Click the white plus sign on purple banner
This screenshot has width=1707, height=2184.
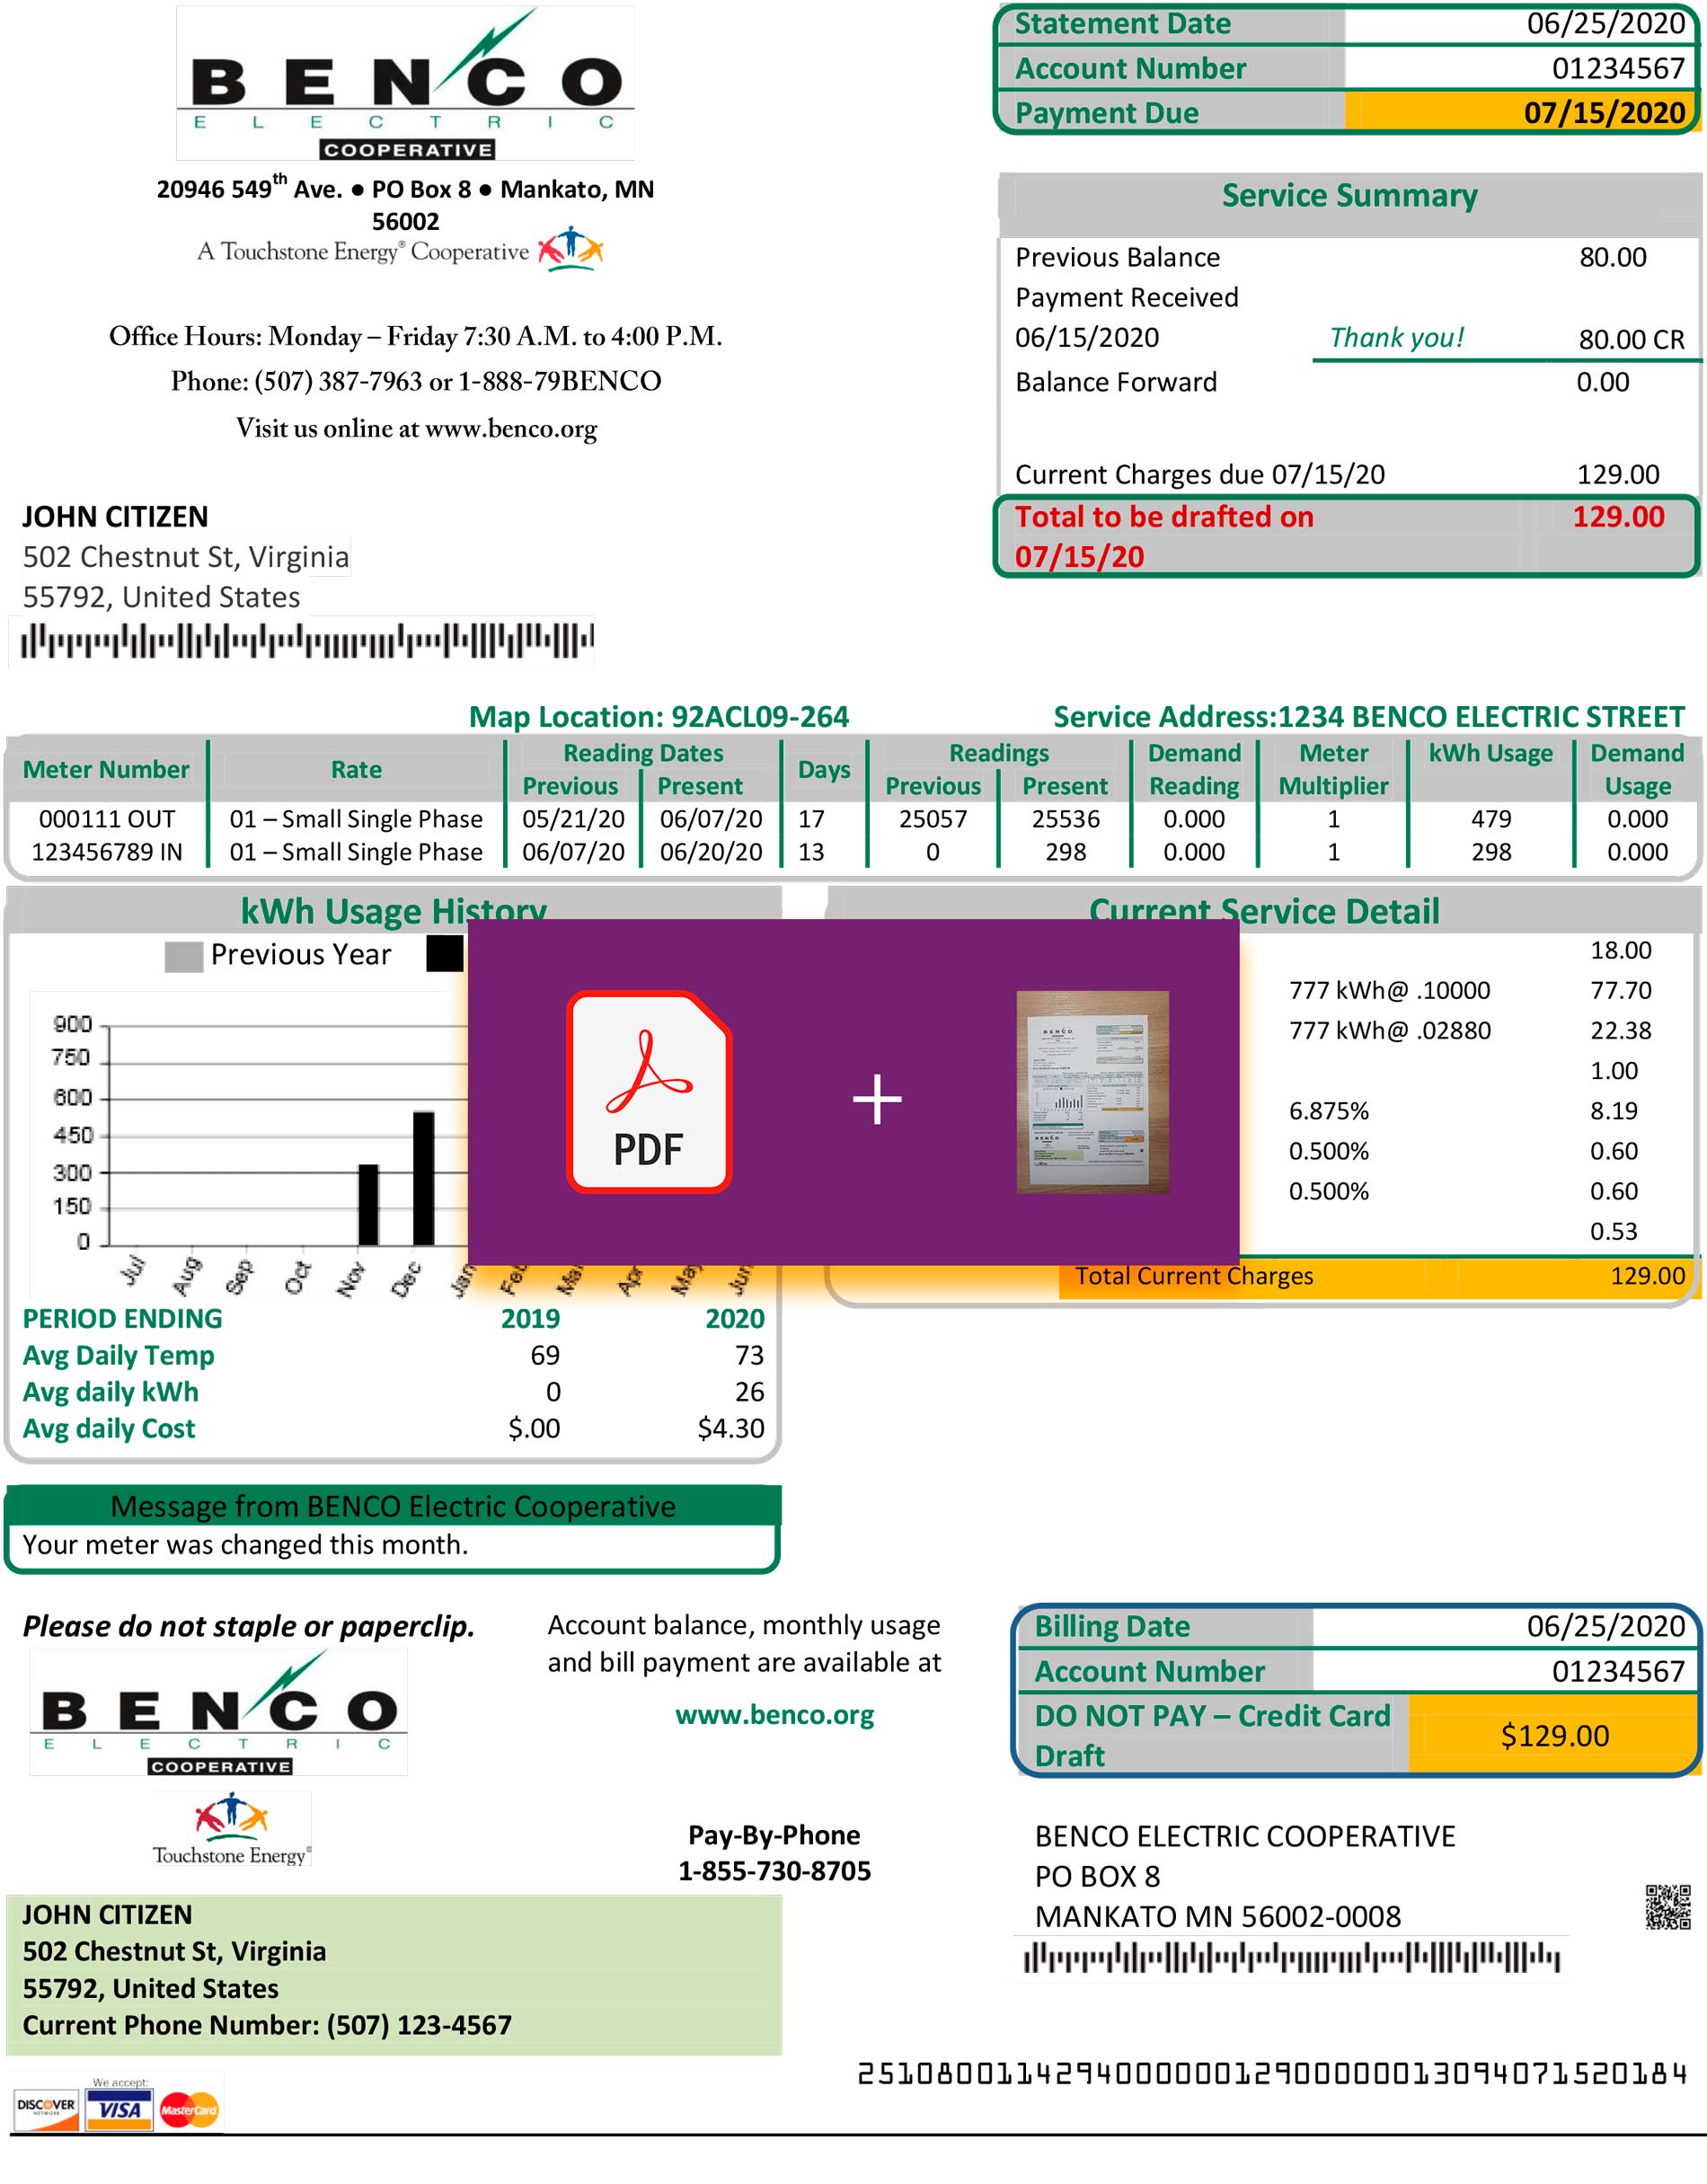pos(877,1099)
